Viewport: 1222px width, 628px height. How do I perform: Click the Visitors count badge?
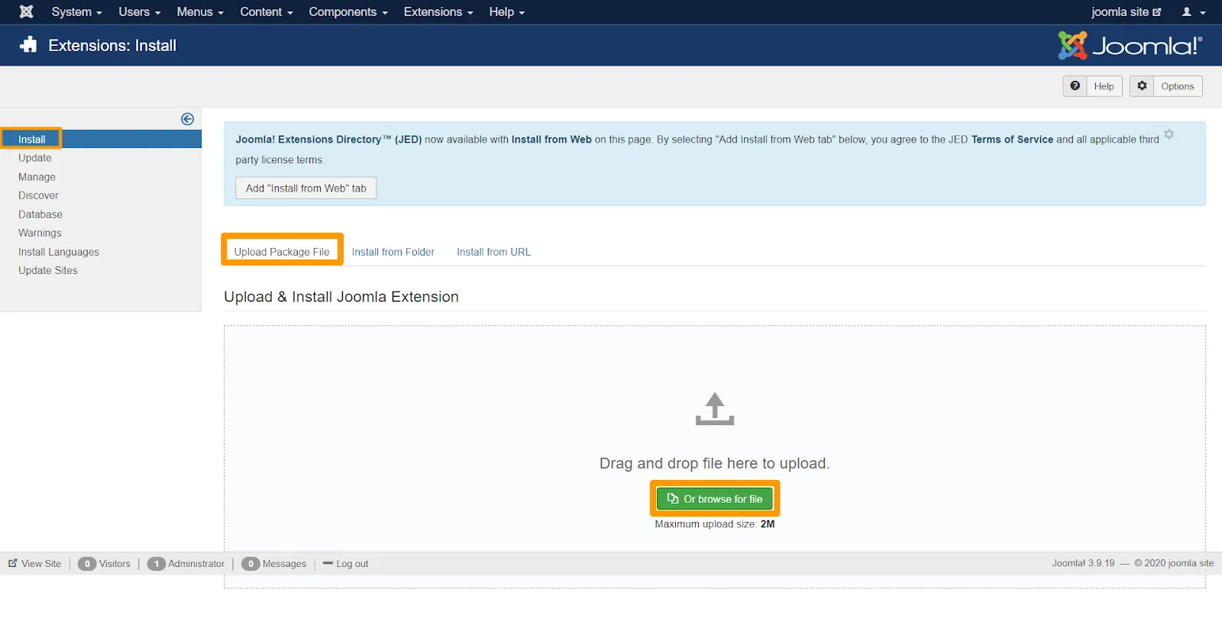(87, 564)
